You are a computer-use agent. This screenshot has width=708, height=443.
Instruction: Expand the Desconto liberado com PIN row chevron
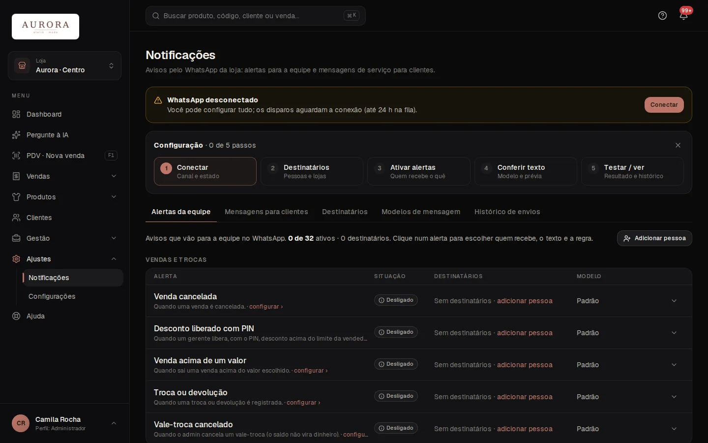(674, 333)
